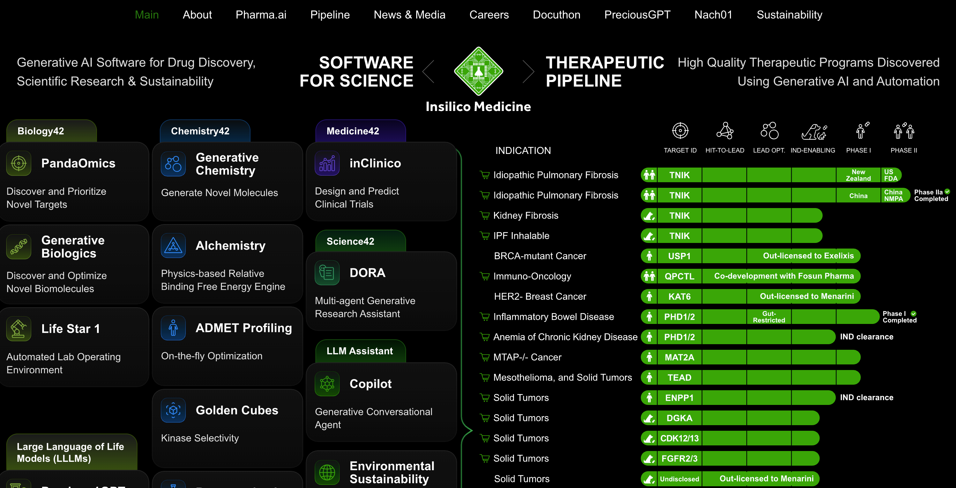Select the Medicine42 tab
Screen dimensions: 956x488
(x=360, y=131)
